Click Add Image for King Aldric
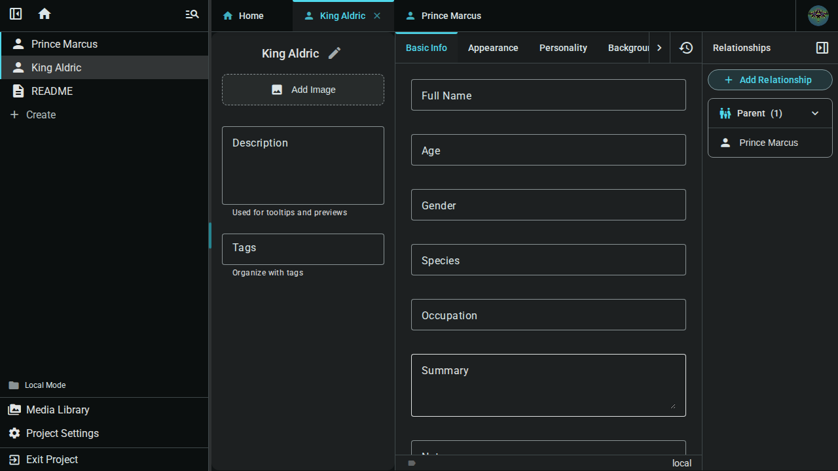Screen dimensions: 838x471 [302, 89]
